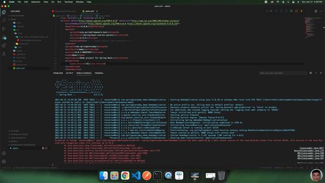This screenshot has height=183, width=325.
Task: Click the Step Over debug button
Action: pos(276,11)
